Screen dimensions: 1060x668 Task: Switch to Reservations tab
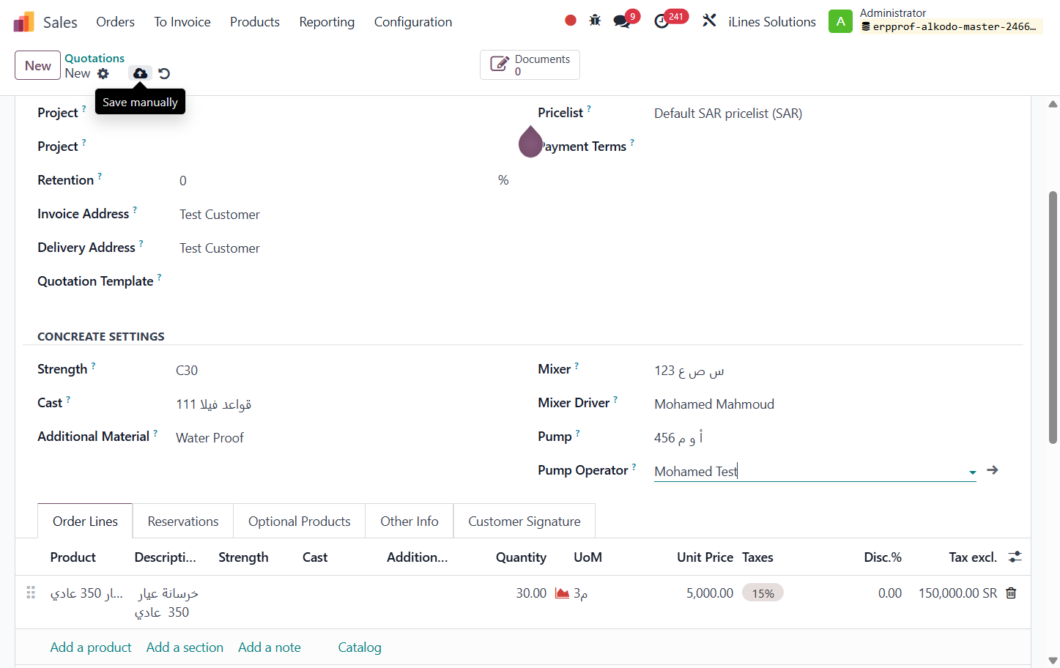pos(183,522)
